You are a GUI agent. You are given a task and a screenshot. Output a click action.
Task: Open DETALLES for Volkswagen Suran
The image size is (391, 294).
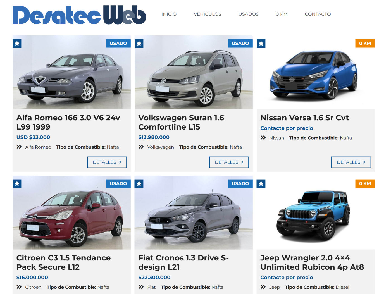pyautogui.click(x=229, y=162)
